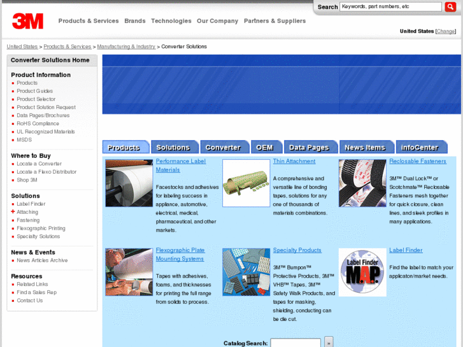Screen dimensions: 463x347
Task: Open Brands menu
Action: click(135, 21)
